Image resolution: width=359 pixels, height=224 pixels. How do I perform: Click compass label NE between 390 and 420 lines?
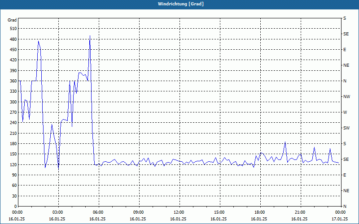click(x=346, y=65)
